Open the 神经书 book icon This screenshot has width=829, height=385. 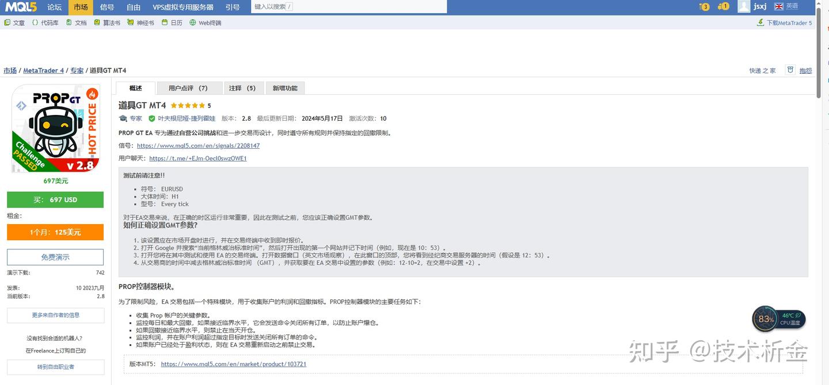131,23
